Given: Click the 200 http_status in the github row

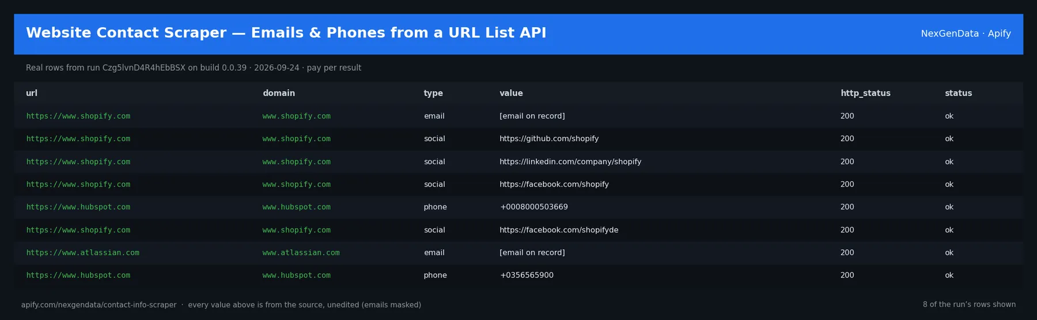Looking at the screenshot, I should pos(847,139).
